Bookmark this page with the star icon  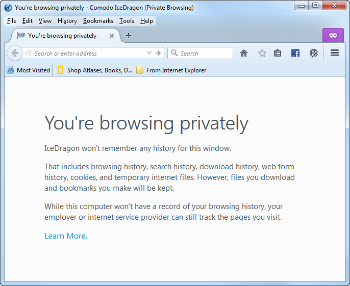262,53
